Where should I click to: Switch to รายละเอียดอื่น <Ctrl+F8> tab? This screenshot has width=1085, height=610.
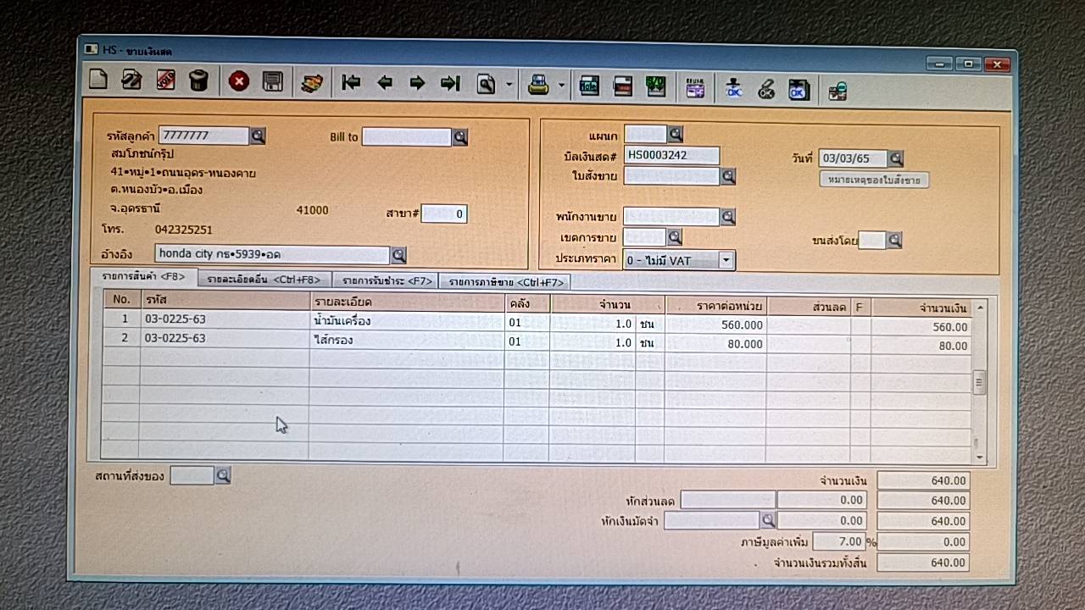[264, 280]
